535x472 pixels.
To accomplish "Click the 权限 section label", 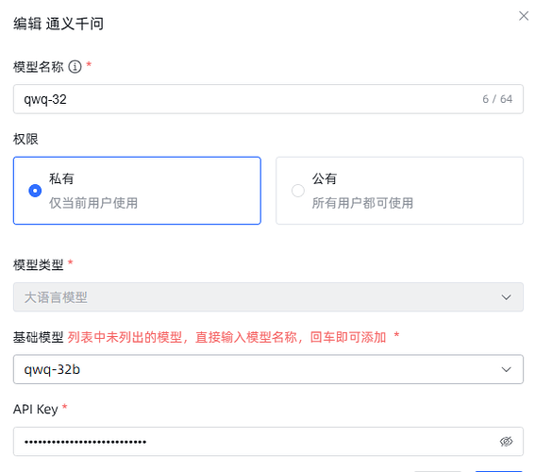I will pyautogui.click(x=25, y=139).
